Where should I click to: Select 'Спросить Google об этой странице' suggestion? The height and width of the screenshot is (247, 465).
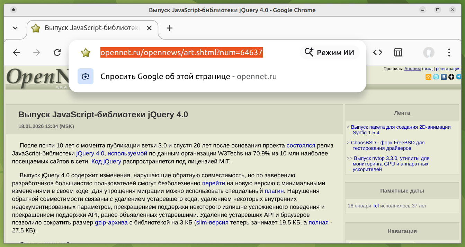[x=165, y=76]
